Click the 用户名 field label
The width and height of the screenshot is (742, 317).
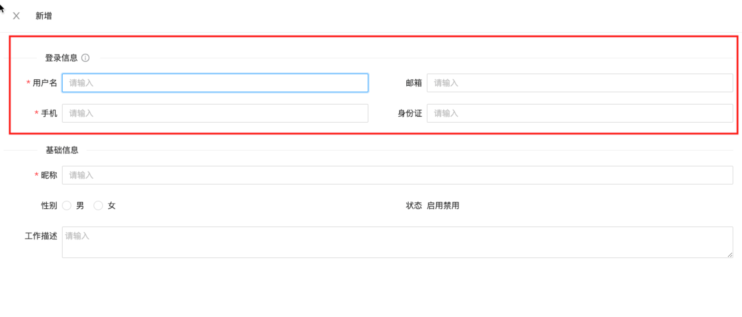(45, 83)
